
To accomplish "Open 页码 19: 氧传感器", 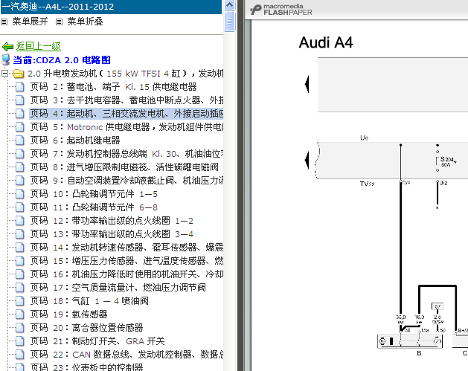I will click(x=68, y=314).
